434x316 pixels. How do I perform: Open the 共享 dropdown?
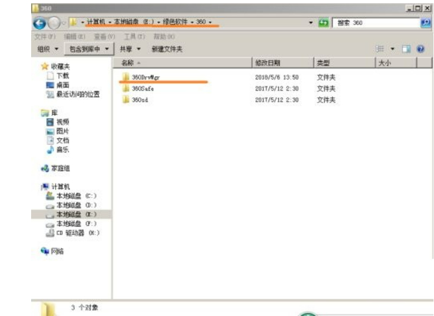click(x=130, y=49)
